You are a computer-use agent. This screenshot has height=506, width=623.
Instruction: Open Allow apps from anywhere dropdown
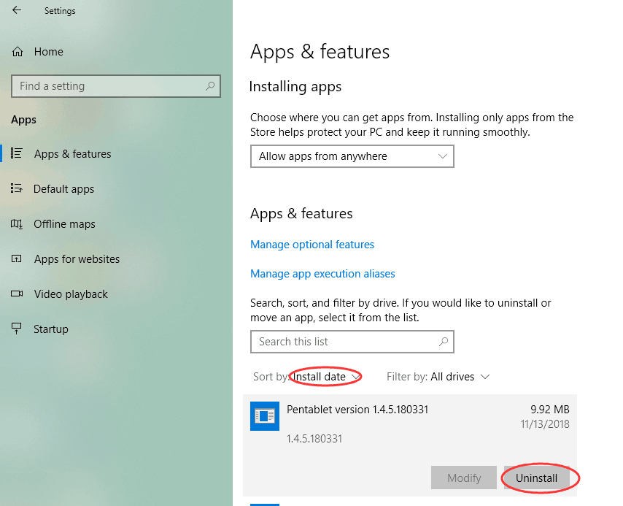pos(352,156)
